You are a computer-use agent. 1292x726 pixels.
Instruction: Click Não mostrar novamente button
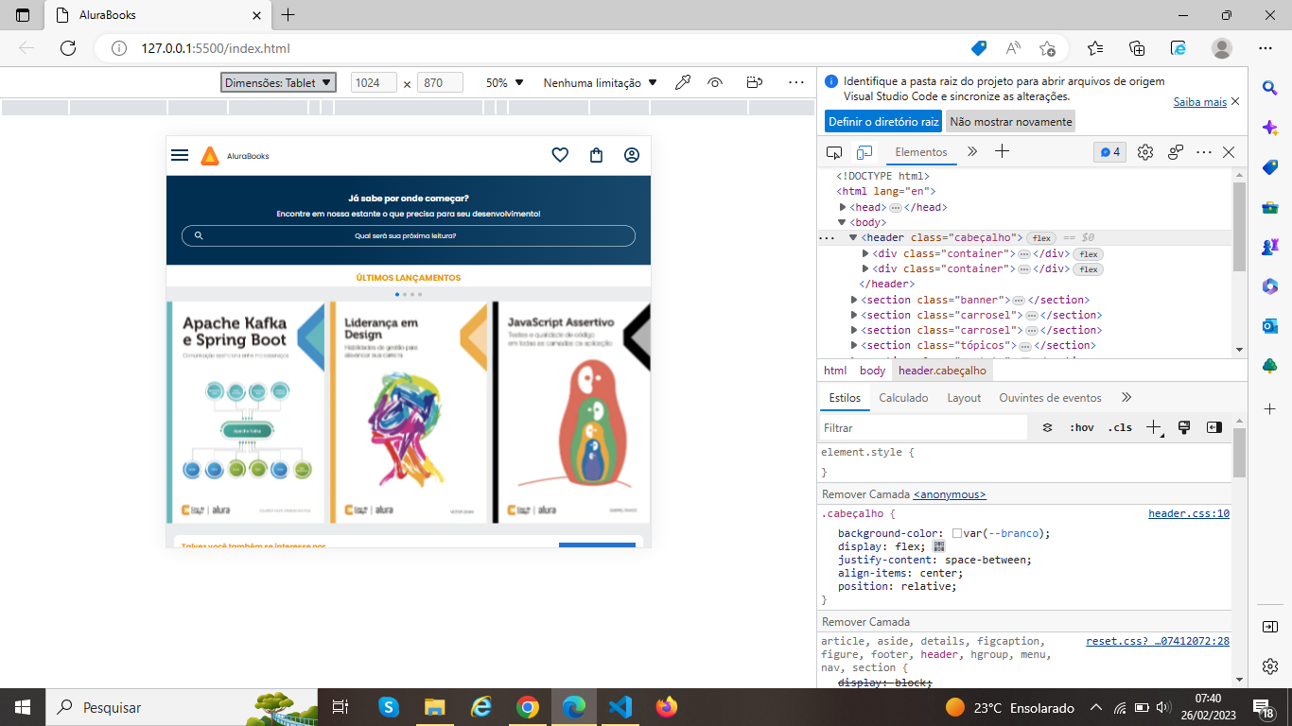[1011, 122]
